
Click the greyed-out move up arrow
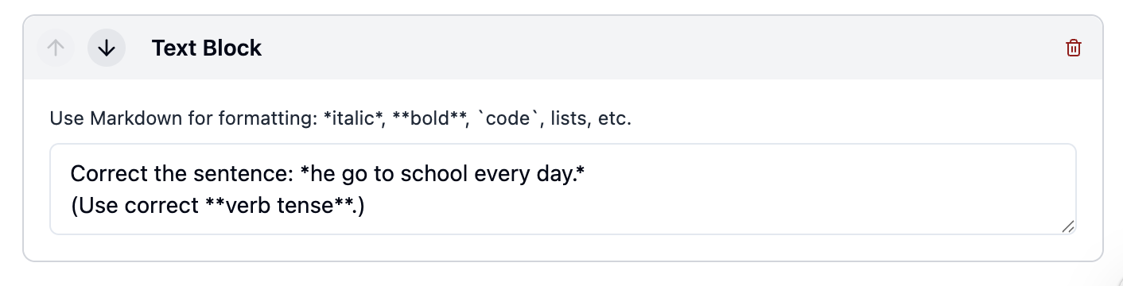tap(56, 48)
